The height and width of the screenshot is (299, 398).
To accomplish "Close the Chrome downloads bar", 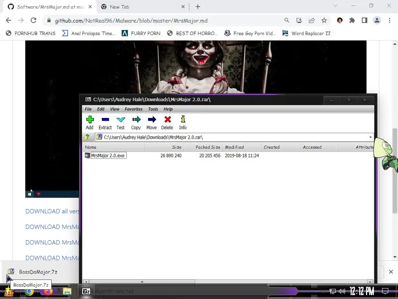I will click(391, 272).
